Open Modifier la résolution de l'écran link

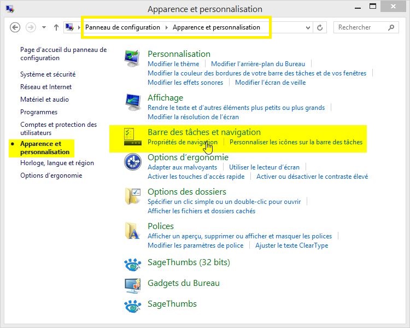point(193,117)
